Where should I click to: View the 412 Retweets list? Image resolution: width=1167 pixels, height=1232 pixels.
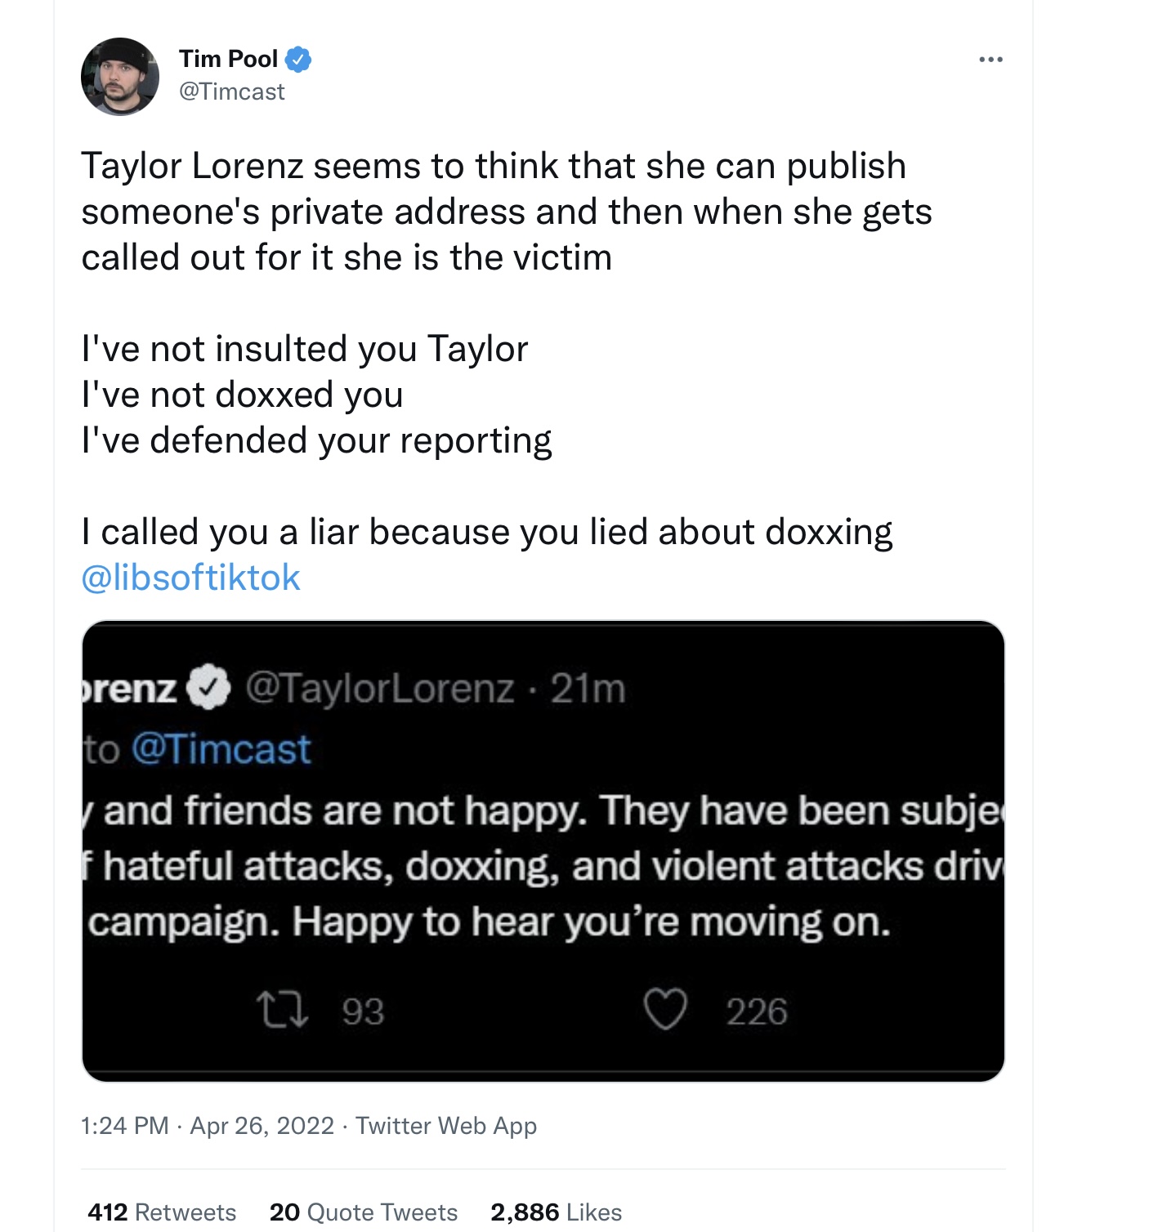[162, 1212]
